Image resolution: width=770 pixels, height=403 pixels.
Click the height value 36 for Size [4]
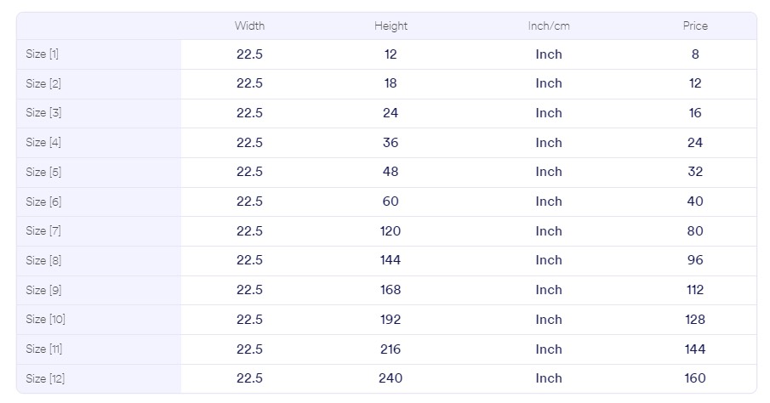point(391,143)
